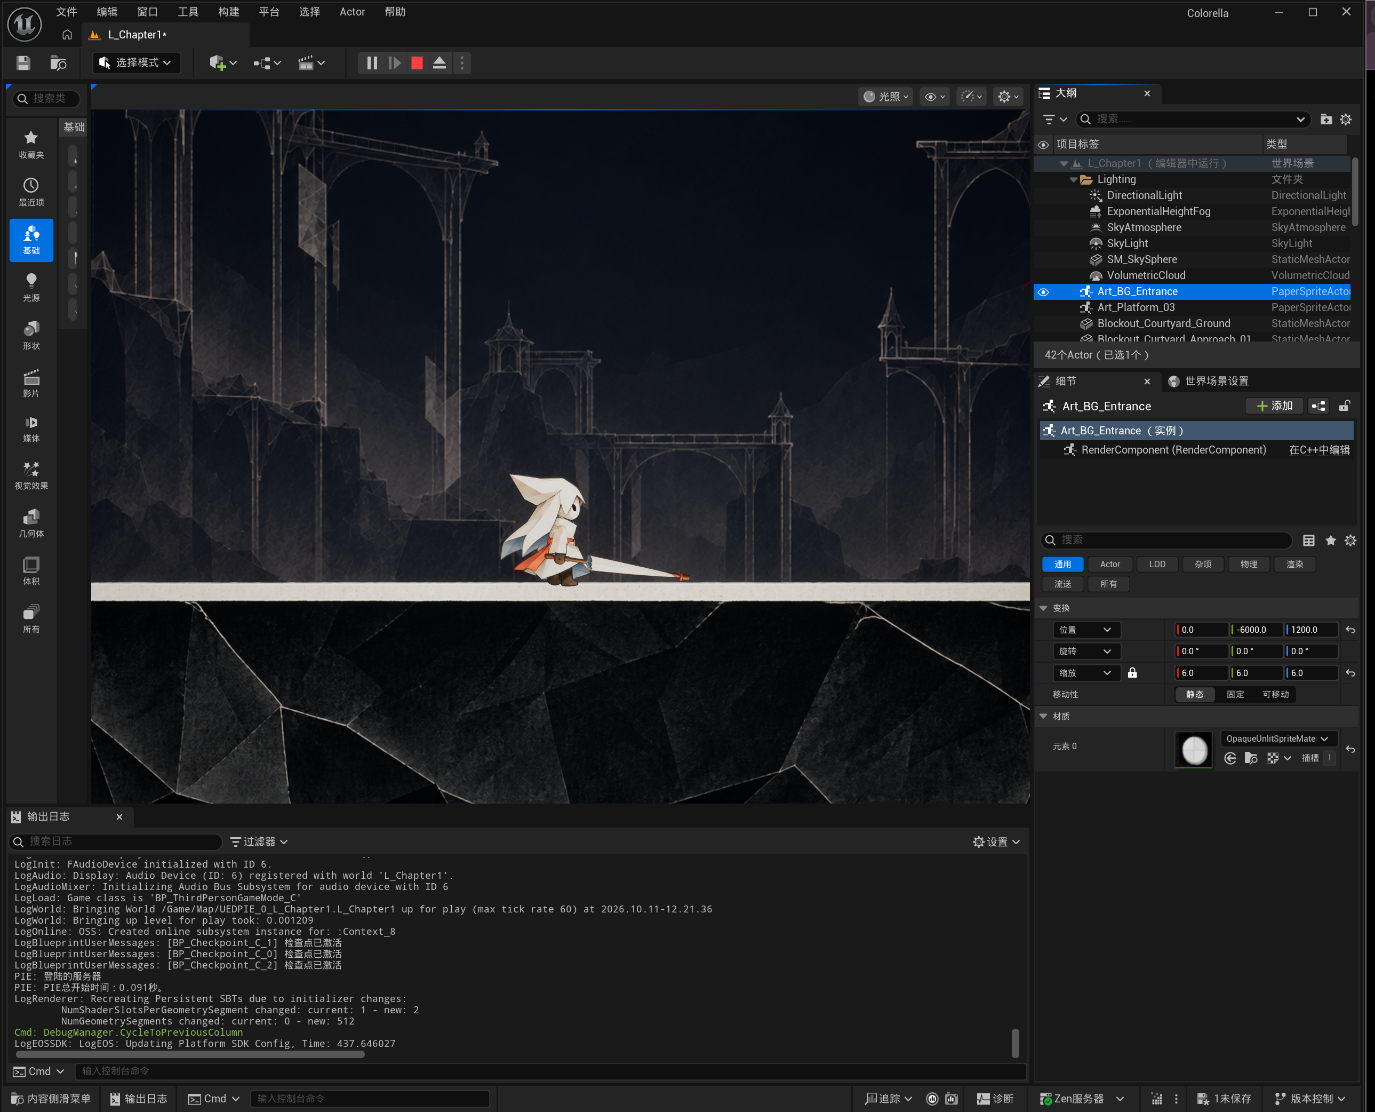The width and height of the screenshot is (1375, 1112).
Task: Set mobility to Movable
Action: tap(1275, 694)
